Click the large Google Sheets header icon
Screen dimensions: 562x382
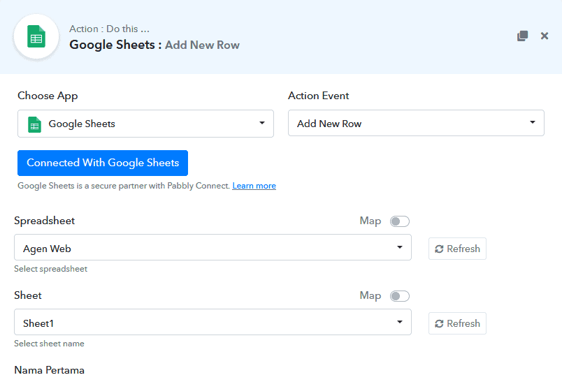click(36, 37)
